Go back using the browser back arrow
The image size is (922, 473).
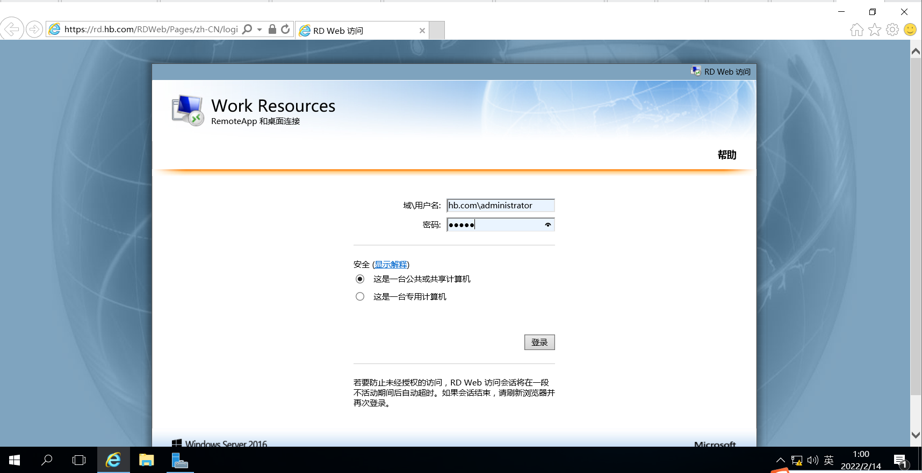12,28
